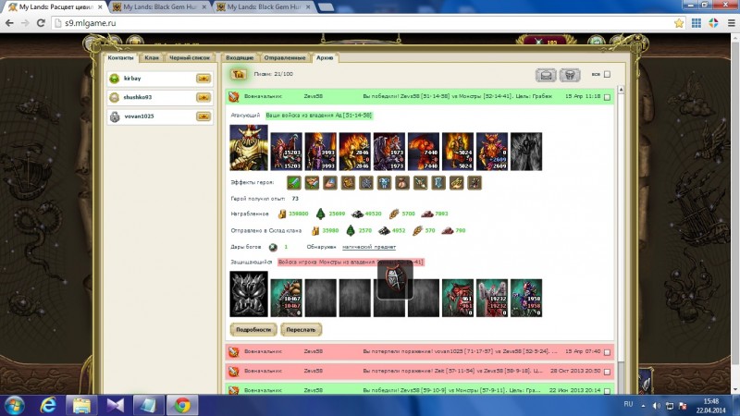Viewport: 740px width, 416px height.
Task: Click the mark-as-read envelope button
Action: [x=546, y=75]
